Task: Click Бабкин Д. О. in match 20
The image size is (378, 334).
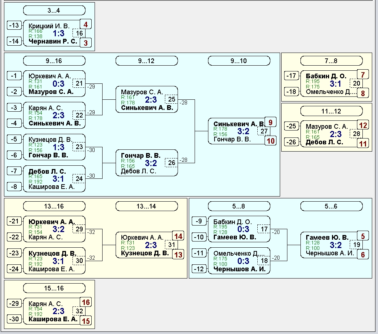Action: [x=326, y=76]
